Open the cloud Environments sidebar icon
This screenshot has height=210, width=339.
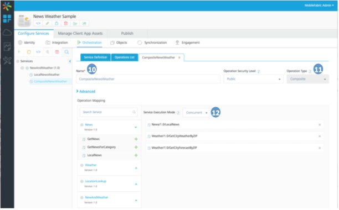[7, 33]
